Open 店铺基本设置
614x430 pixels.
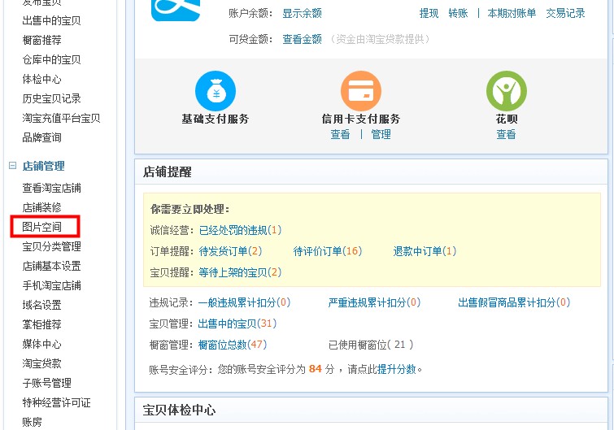52,266
